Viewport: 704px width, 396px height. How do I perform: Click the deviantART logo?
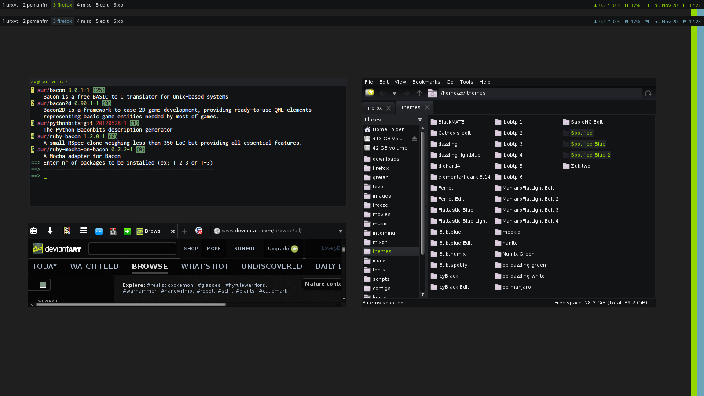pyautogui.click(x=57, y=249)
